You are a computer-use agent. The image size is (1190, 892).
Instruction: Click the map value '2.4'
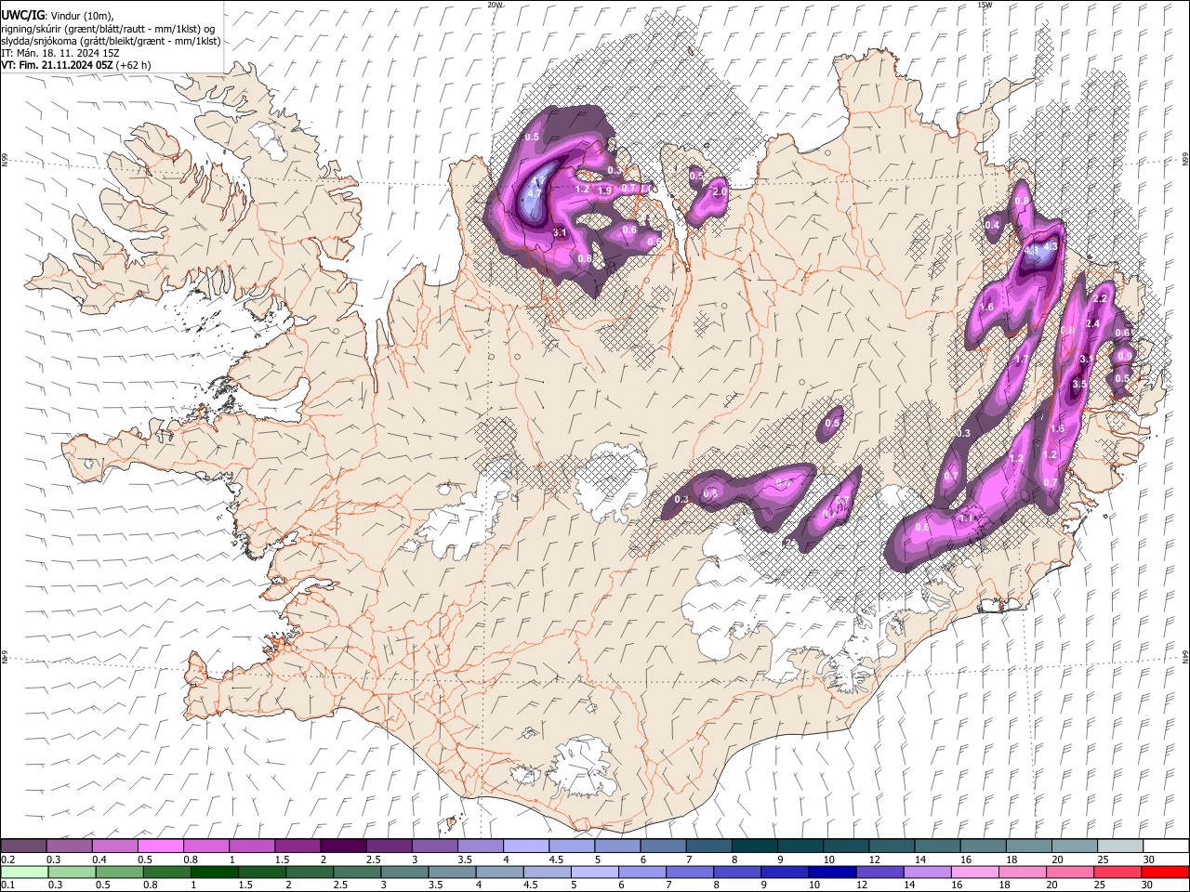pyautogui.click(x=1093, y=323)
